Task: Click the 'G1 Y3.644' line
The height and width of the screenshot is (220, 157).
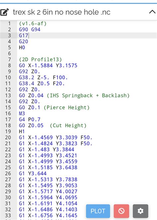Action: [32, 174]
